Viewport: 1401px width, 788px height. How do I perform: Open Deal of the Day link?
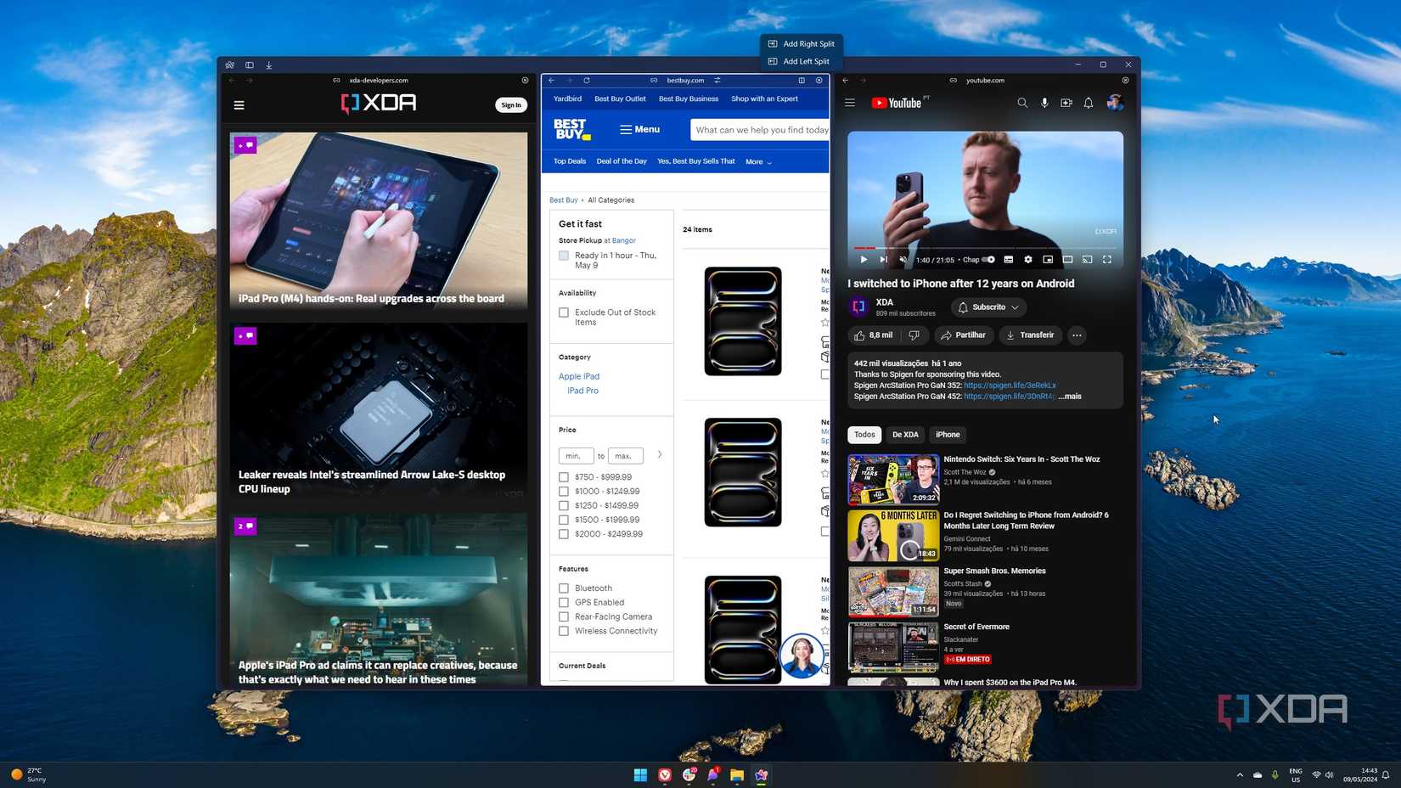click(622, 161)
